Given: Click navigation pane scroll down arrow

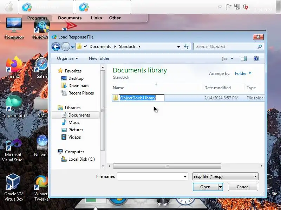Looking at the screenshot, I should pos(103,166).
